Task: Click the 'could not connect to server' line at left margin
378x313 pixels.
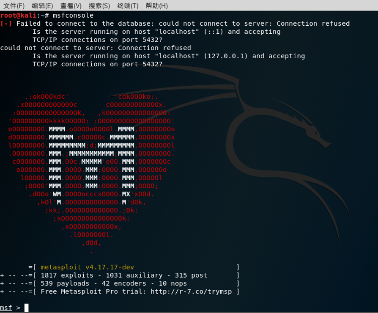Action: click(x=96, y=48)
